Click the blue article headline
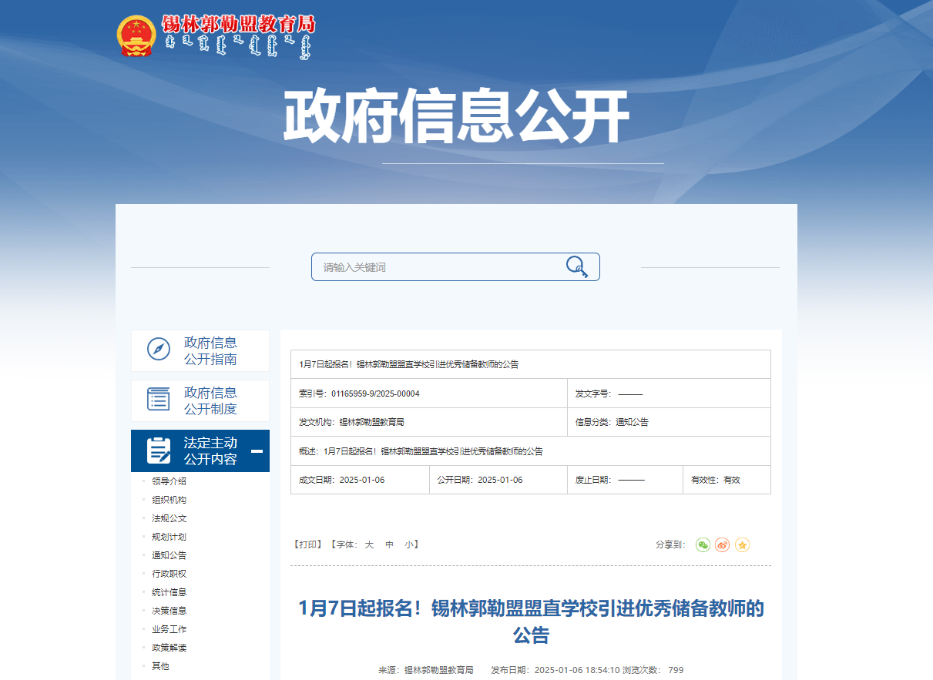 [531, 622]
